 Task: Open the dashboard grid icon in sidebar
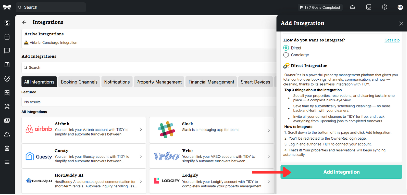7,23
